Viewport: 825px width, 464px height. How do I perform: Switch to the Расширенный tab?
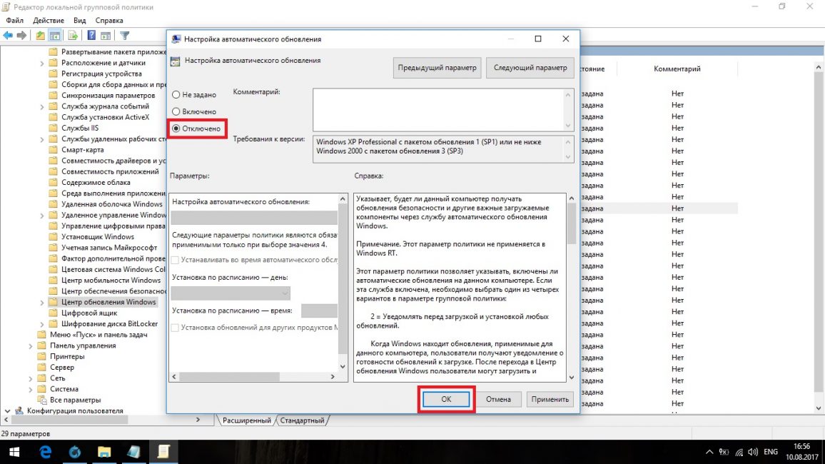point(246,420)
